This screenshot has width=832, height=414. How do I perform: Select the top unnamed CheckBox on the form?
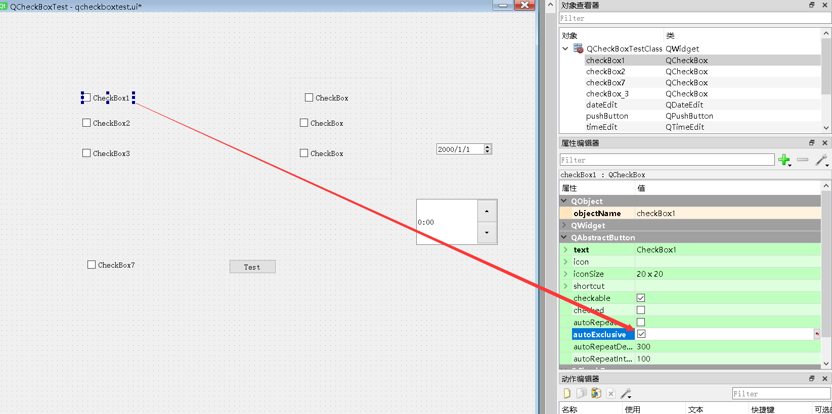click(327, 97)
